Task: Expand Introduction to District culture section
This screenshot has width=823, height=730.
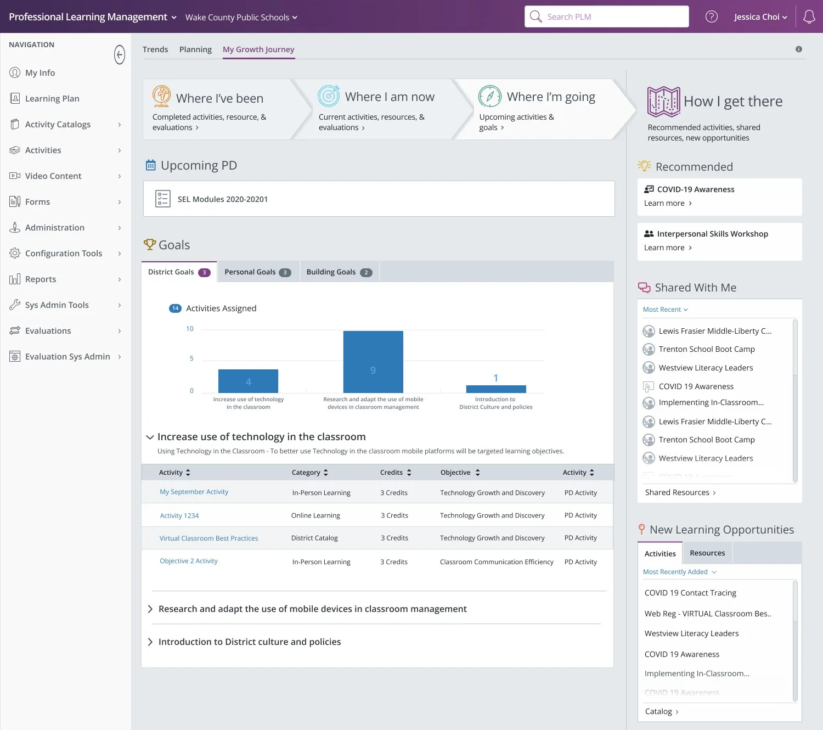Action: tap(150, 642)
